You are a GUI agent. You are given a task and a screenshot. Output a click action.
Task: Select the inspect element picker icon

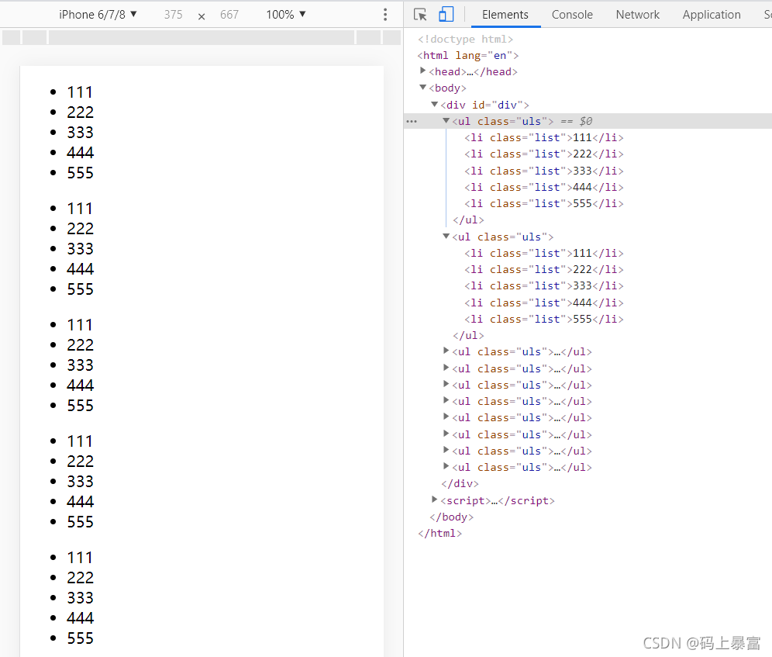click(x=420, y=15)
